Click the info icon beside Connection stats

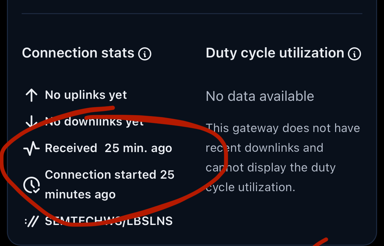(x=145, y=54)
